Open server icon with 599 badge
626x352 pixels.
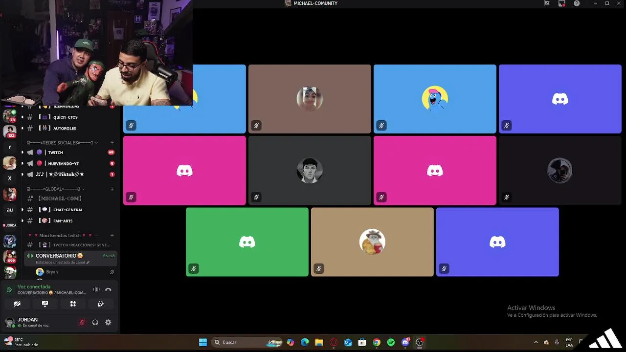coord(9,256)
